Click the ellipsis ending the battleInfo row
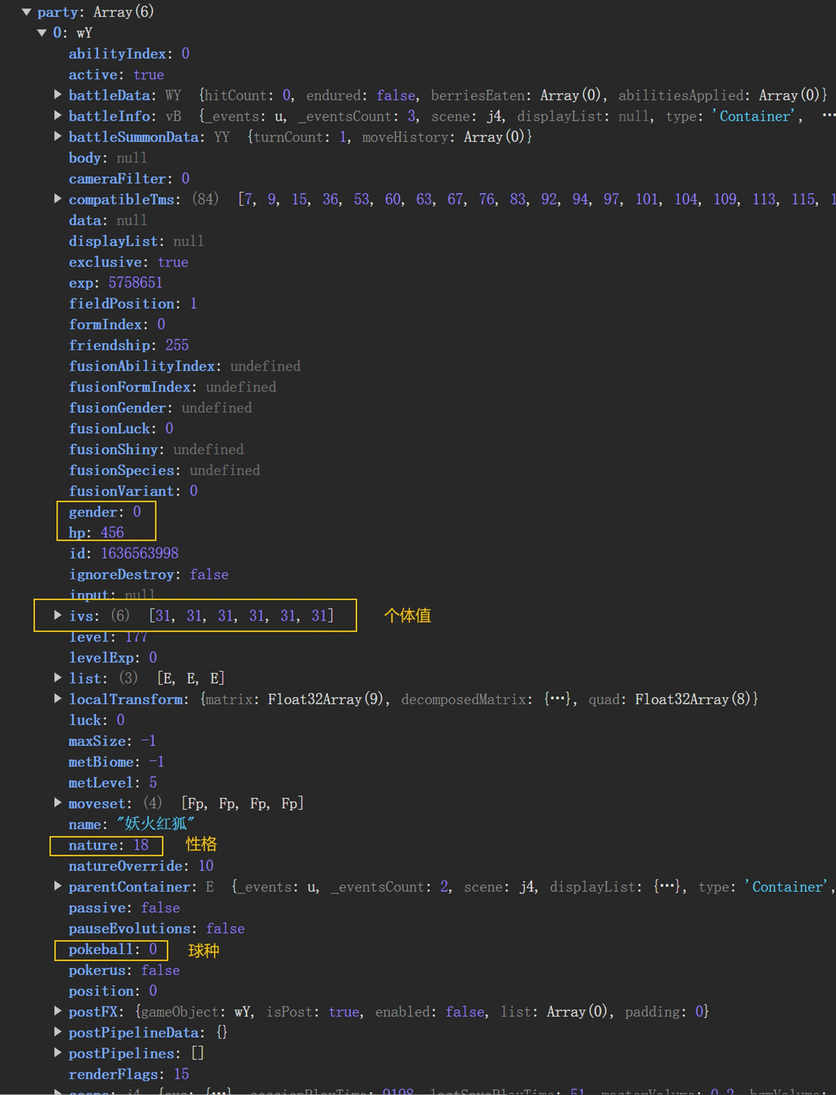Screen dimensions: 836x1095 828,116
